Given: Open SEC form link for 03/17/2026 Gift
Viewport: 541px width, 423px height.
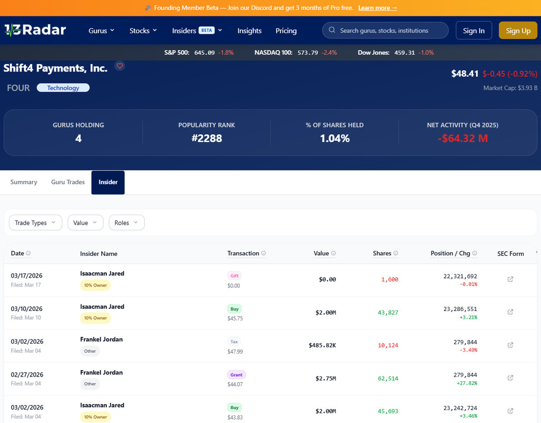Looking at the screenshot, I should click(510, 279).
